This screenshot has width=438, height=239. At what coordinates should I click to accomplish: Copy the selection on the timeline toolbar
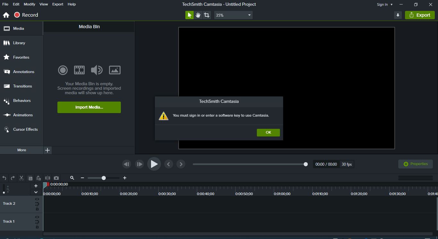(30, 178)
